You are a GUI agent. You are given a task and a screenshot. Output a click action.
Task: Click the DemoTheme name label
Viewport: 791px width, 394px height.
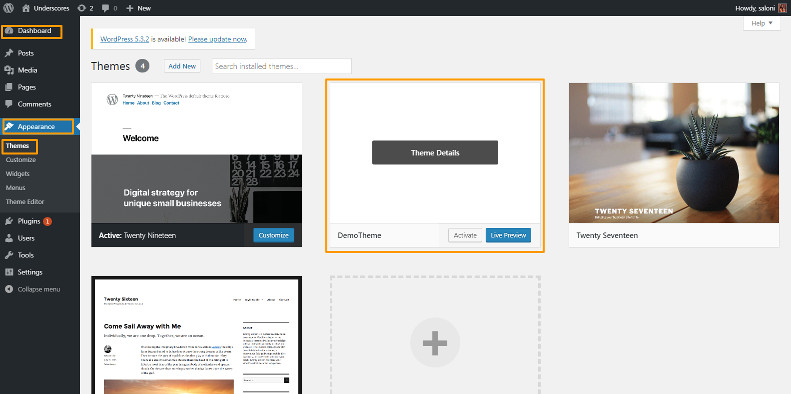click(359, 235)
